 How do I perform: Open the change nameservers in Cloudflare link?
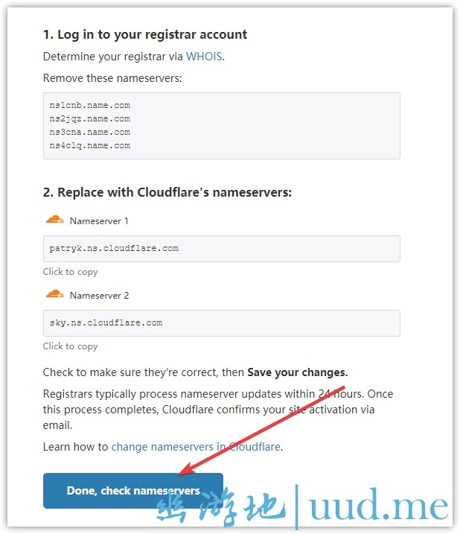coord(196,447)
